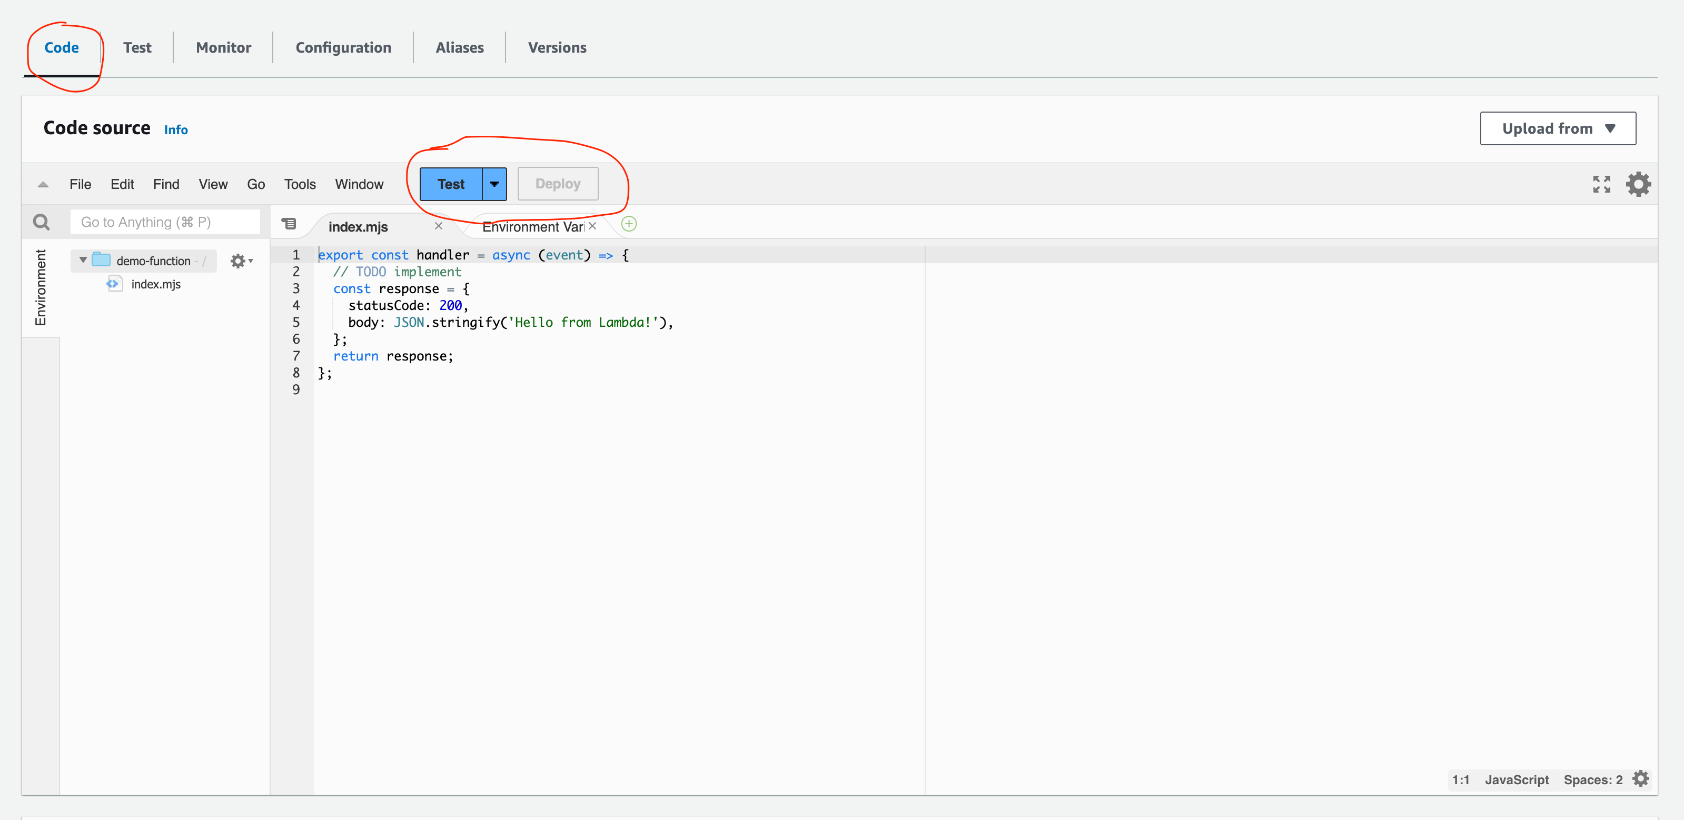This screenshot has width=1684, height=820.
Task: Click the search magnifier icon
Action: [x=41, y=222]
